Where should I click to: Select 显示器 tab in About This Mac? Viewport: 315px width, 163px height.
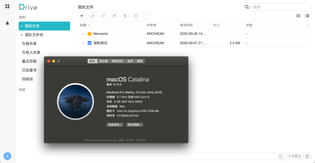coord(104,61)
